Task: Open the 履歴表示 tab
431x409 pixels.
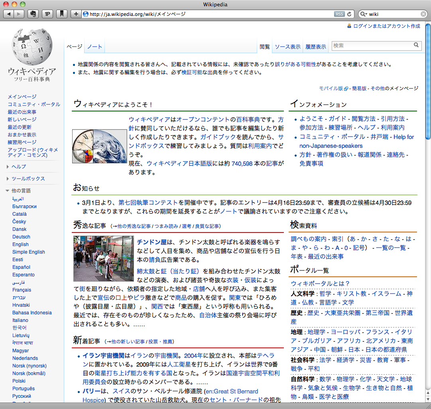Action: (x=316, y=47)
